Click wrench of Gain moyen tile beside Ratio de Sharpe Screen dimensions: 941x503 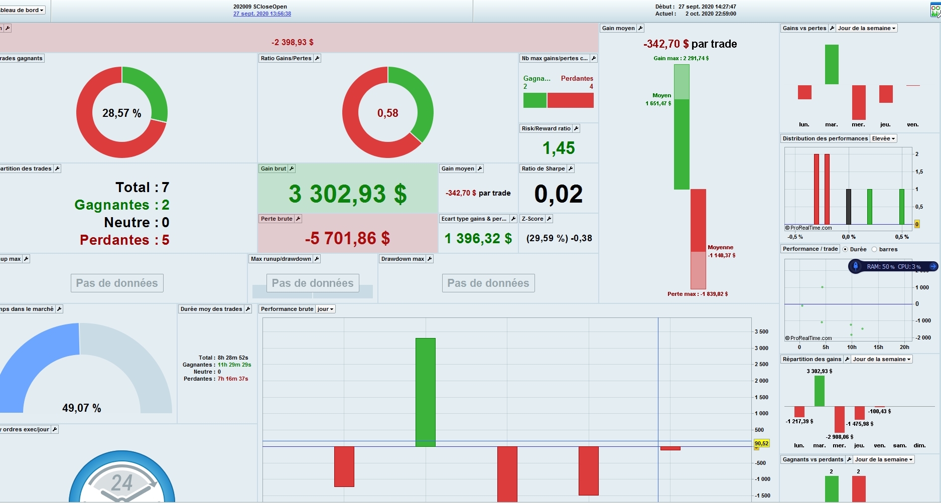pyautogui.click(x=480, y=169)
